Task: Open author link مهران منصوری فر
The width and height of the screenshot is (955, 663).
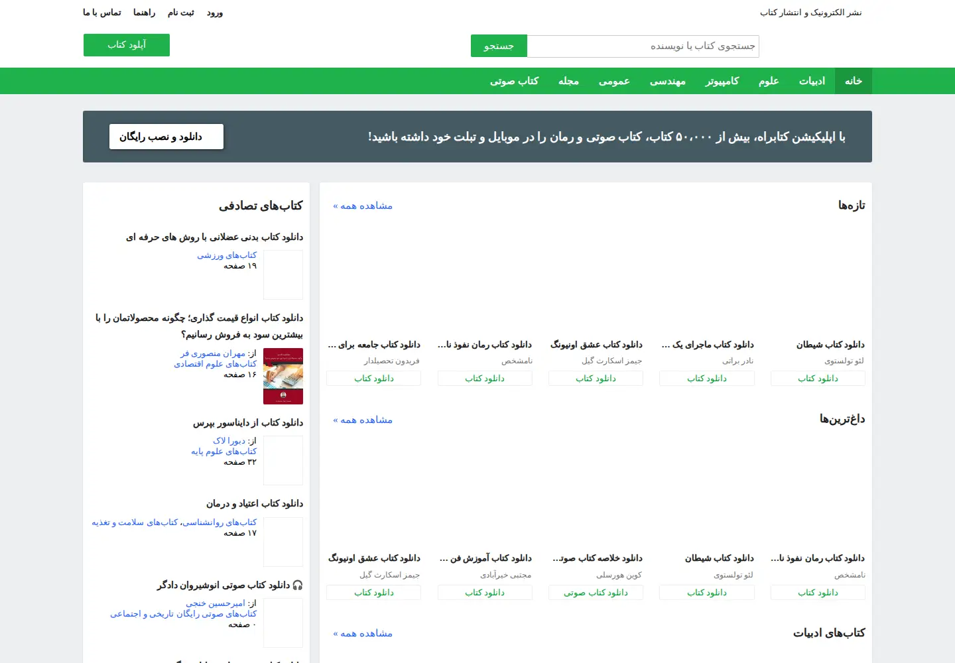Action: [x=213, y=354]
